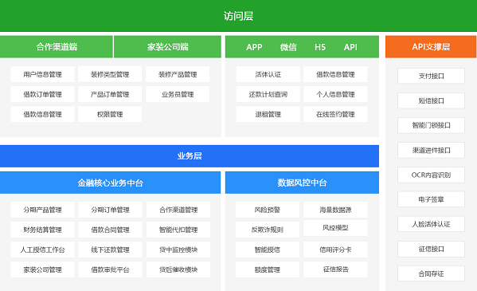Select the 智能授信 box

point(267,250)
